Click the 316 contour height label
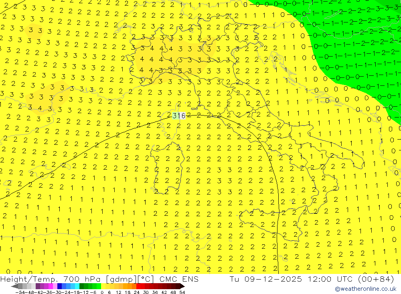This screenshot has width=401, height=294. click(x=179, y=116)
